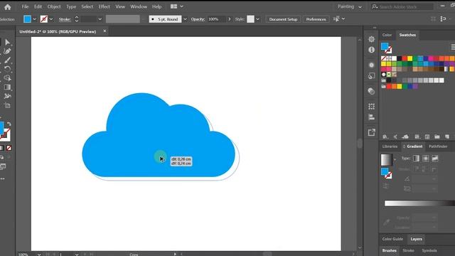Select the Gradient tool in left toolbar
The image size is (455, 256).
coord(7,87)
